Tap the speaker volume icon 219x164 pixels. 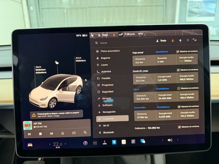(170, 140)
